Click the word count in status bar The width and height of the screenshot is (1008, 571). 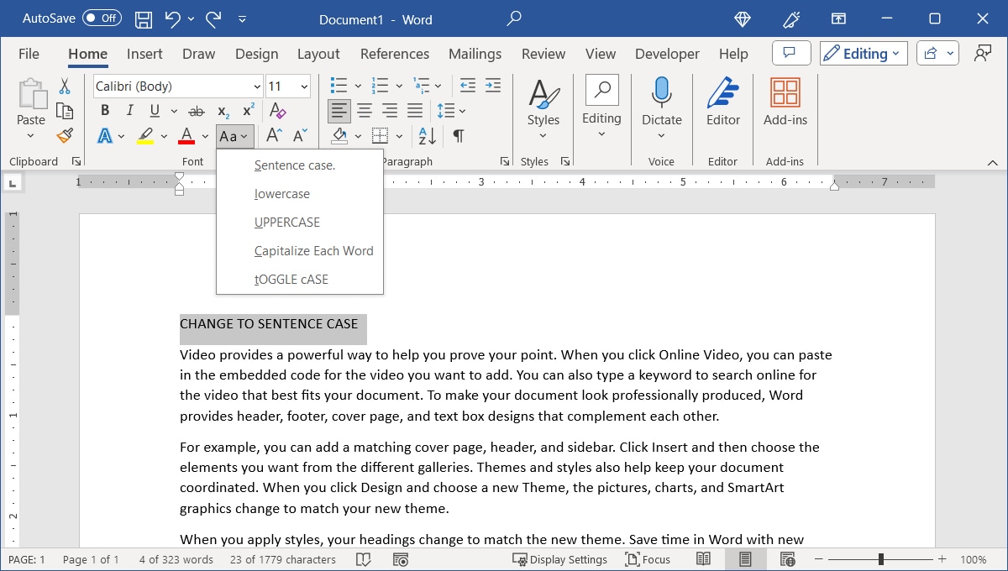pos(175,558)
